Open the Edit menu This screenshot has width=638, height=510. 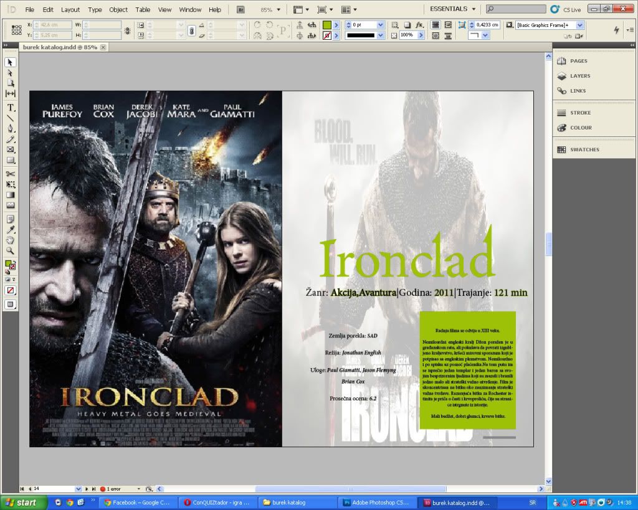pos(48,10)
